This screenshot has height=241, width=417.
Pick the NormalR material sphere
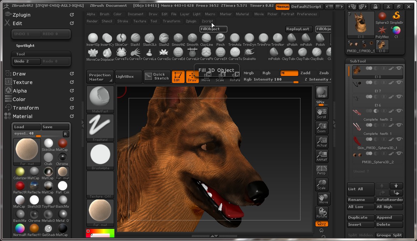20,230
